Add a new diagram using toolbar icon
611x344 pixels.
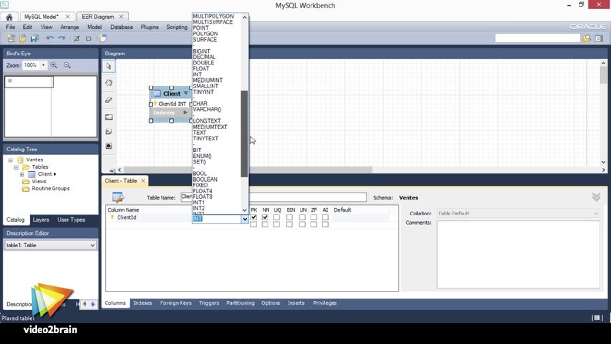click(102, 38)
